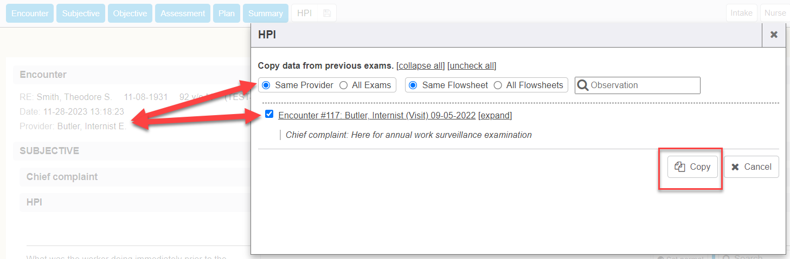Uncheck the Encounter #117 checkbox

(269, 114)
